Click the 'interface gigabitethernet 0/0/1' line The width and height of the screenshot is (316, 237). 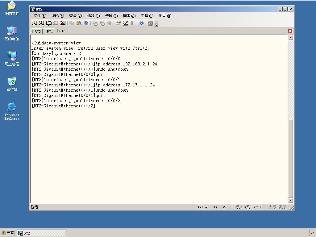click(76, 80)
